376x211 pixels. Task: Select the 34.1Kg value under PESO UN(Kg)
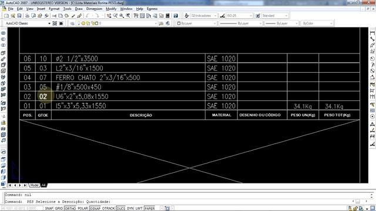point(303,106)
